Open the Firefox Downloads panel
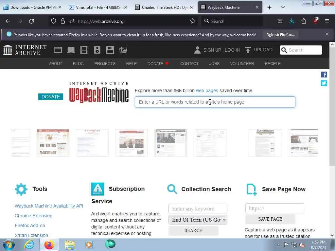The height and width of the screenshot is (251, 335). [x=291, y=21]
